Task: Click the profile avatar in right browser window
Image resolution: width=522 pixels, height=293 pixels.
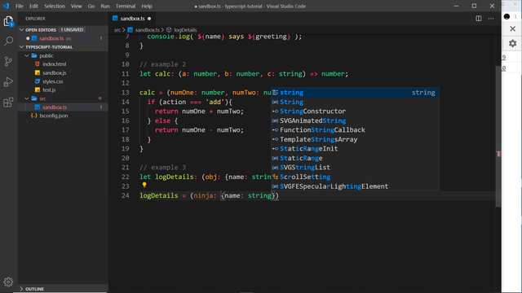Action: pyautogui.click(x=507, y=16)
